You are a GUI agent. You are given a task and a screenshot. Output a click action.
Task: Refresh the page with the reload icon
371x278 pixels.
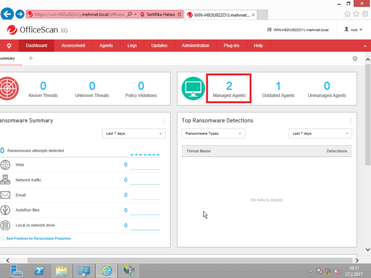coord(179,14)
